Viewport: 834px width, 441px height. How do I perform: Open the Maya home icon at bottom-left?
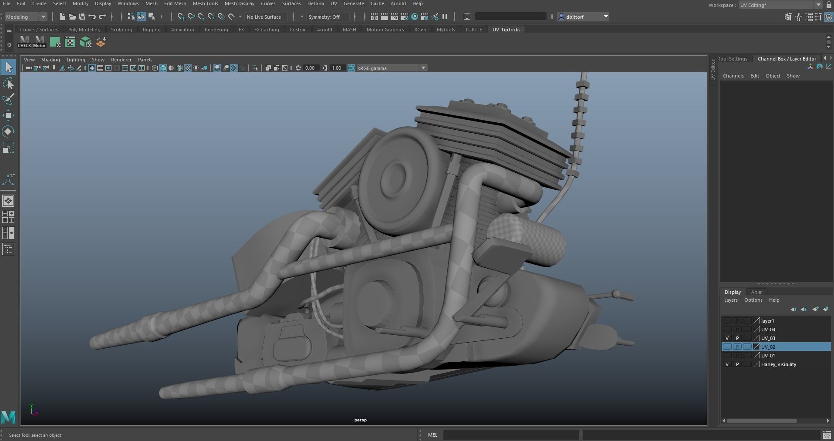point(8,417)
